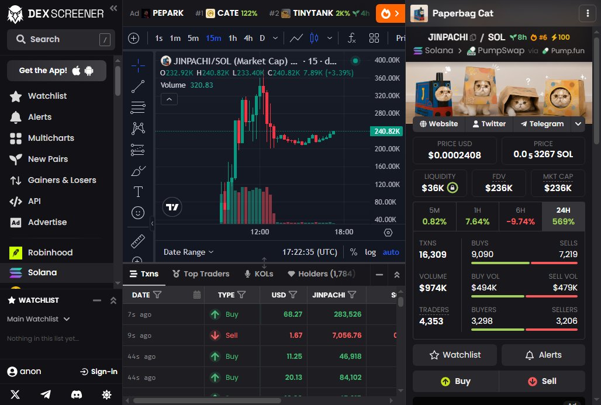This screenshot has width=601, height=405.
Task: Open the Telegram social link in sidebar
Action: click(46, 394)
